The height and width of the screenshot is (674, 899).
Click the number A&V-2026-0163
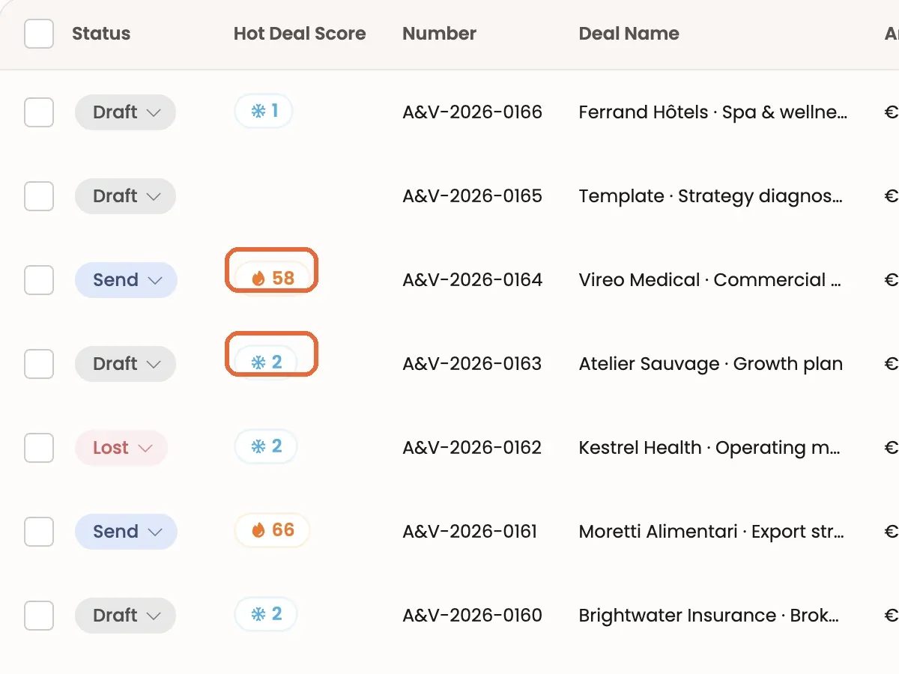[x=472, y=364]
